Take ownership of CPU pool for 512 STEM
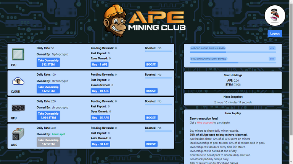The image size is (293, 164). [x=48, y=62]
